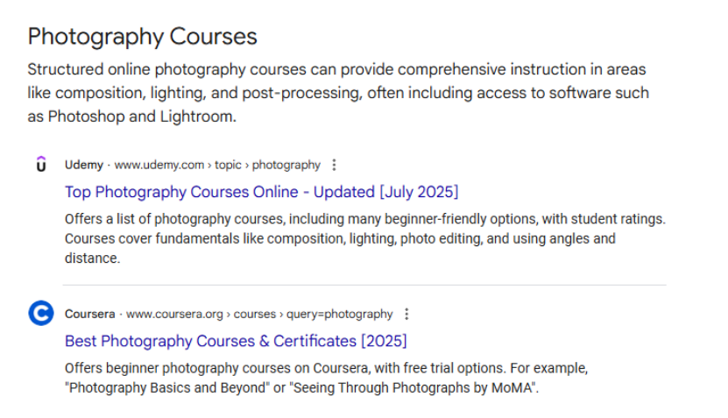Click the Coursera site name label

pyautogui.click(x=89, y=314)
